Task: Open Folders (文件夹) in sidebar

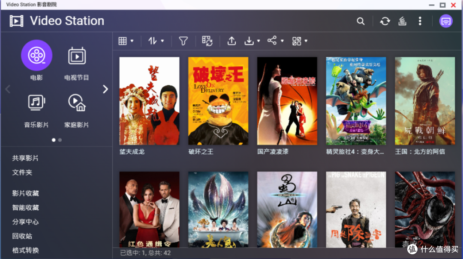Action: point(22,173)
